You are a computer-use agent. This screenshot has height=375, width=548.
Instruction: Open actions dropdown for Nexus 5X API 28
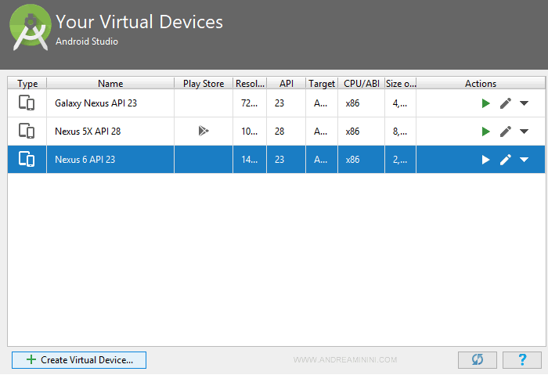(524, 132)
